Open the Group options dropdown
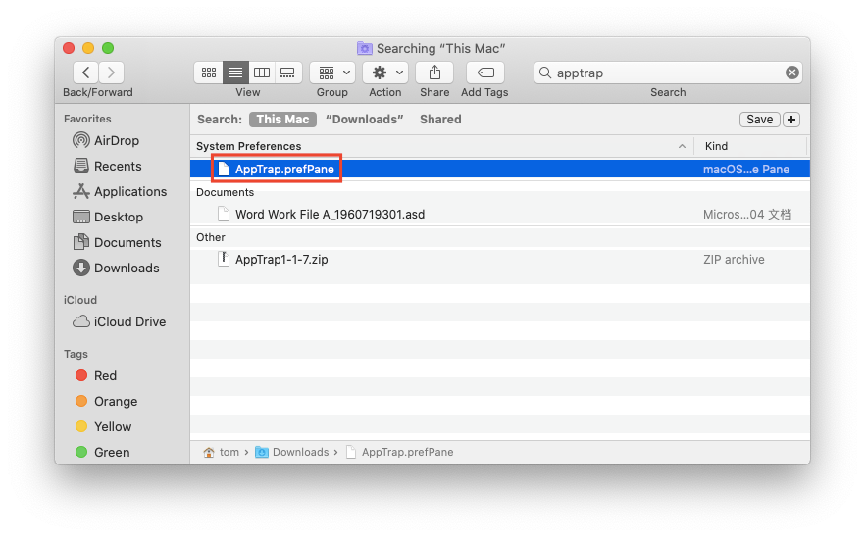Screen dimensions: 865x537 tap(332, 73)
